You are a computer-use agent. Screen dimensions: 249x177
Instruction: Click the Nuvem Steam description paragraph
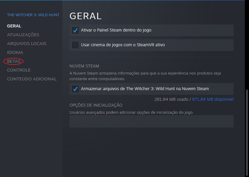tap(145, 76)
